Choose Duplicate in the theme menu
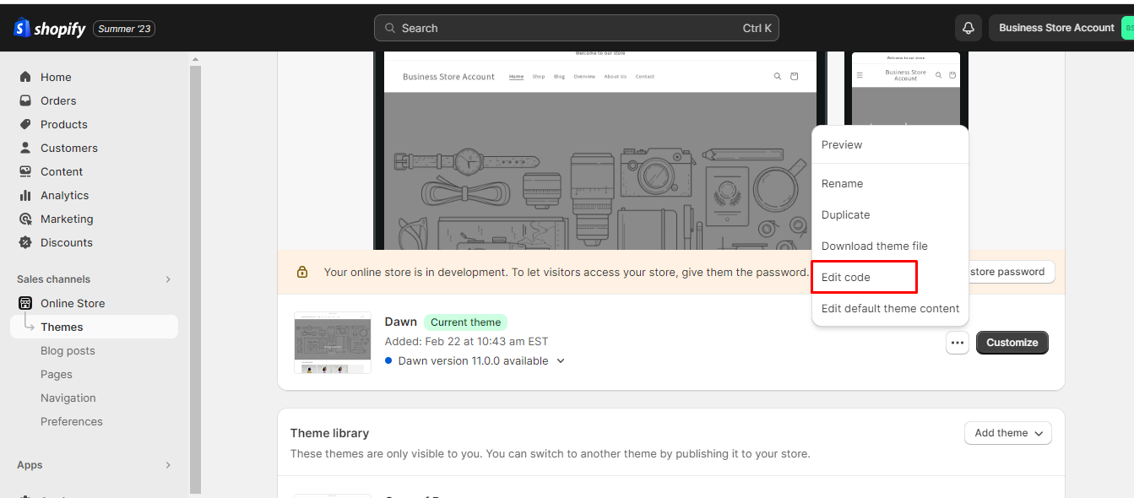1134x498 pixels. pyautogui.click(x=890, y=214)
